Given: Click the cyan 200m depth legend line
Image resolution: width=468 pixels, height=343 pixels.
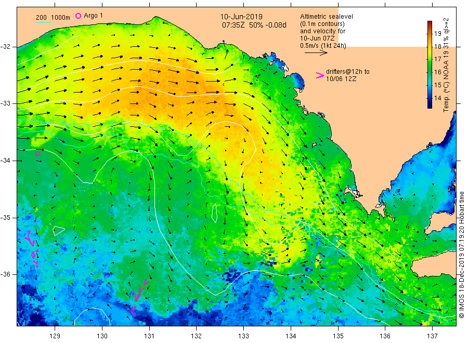Looking at the screenshot, I should coord(43,22).
